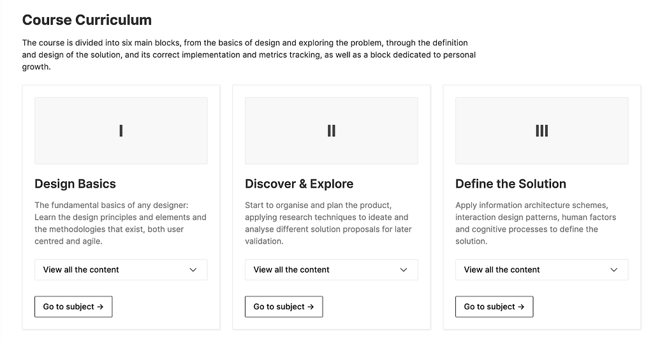This screenshot has height=341, width=653.
Task: Click the chevron arrow in Define the Solution dropdown
Action: 613,270
